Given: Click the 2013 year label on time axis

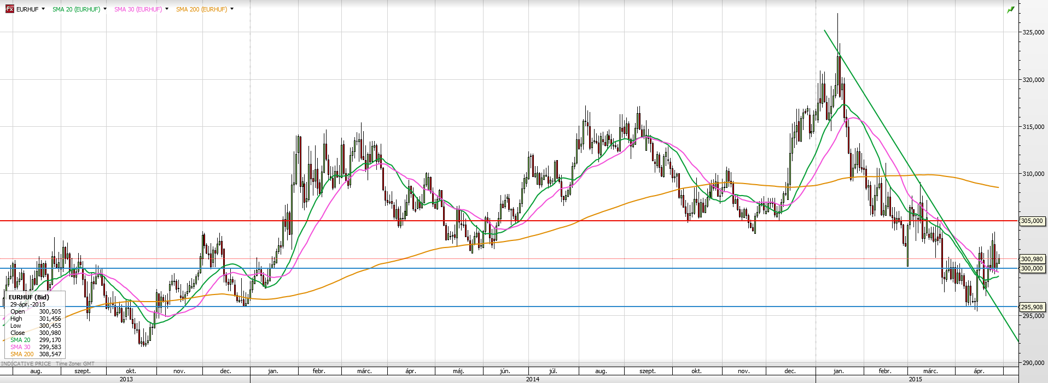Looking at the screenshot, I should point(126,379).
